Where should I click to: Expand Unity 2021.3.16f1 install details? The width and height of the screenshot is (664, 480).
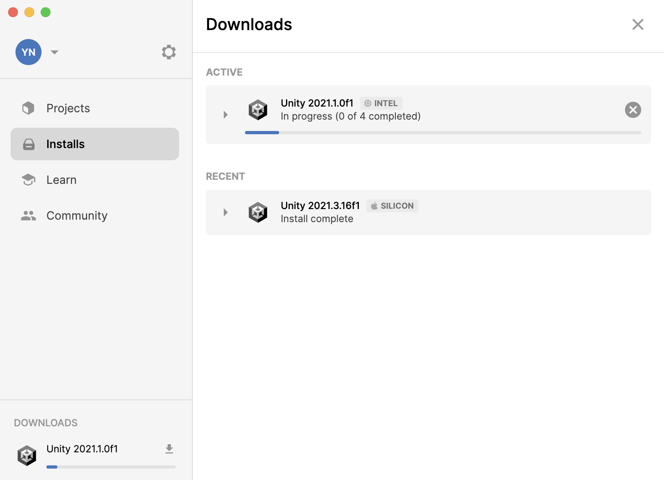click(225, 212)
